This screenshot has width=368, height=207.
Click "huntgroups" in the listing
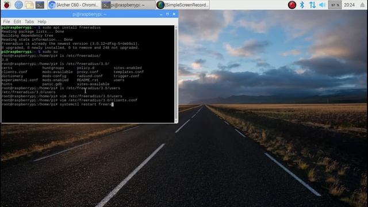tap(53, 68)
